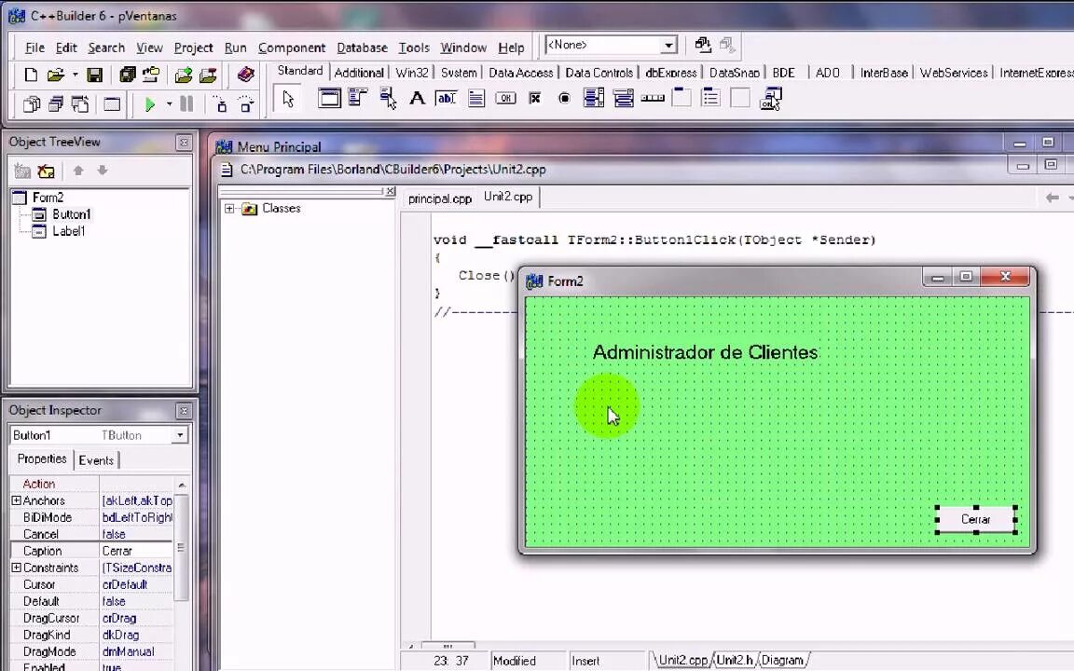Click Remove file from project icon

tap(208, 75)
